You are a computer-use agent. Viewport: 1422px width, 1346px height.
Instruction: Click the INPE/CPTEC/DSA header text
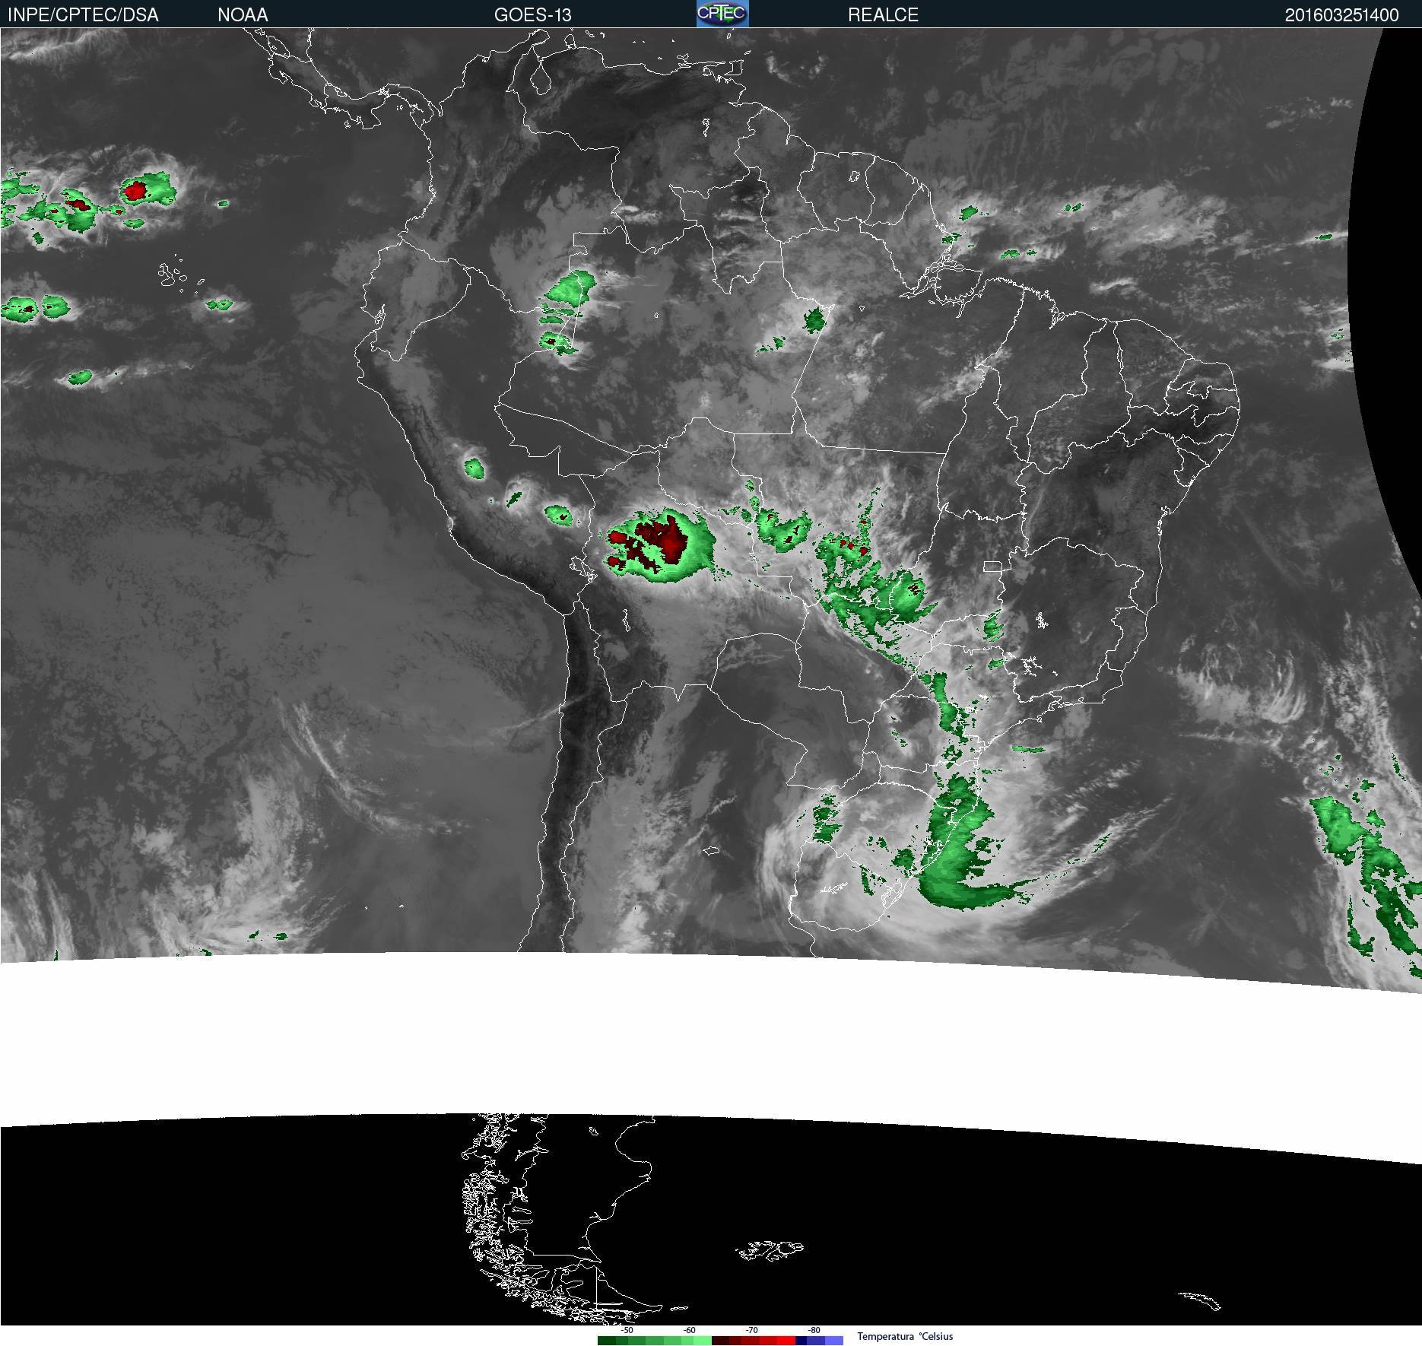point(83,14)
